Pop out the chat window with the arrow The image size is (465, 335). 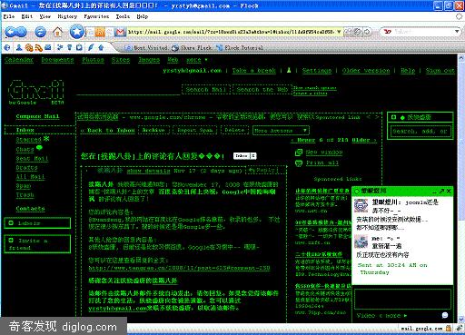coord(441,191)
